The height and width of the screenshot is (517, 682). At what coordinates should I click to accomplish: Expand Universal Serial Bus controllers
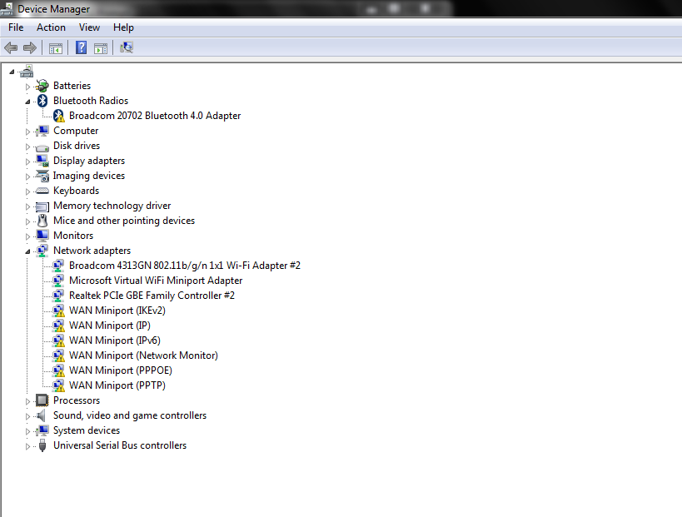27,446
